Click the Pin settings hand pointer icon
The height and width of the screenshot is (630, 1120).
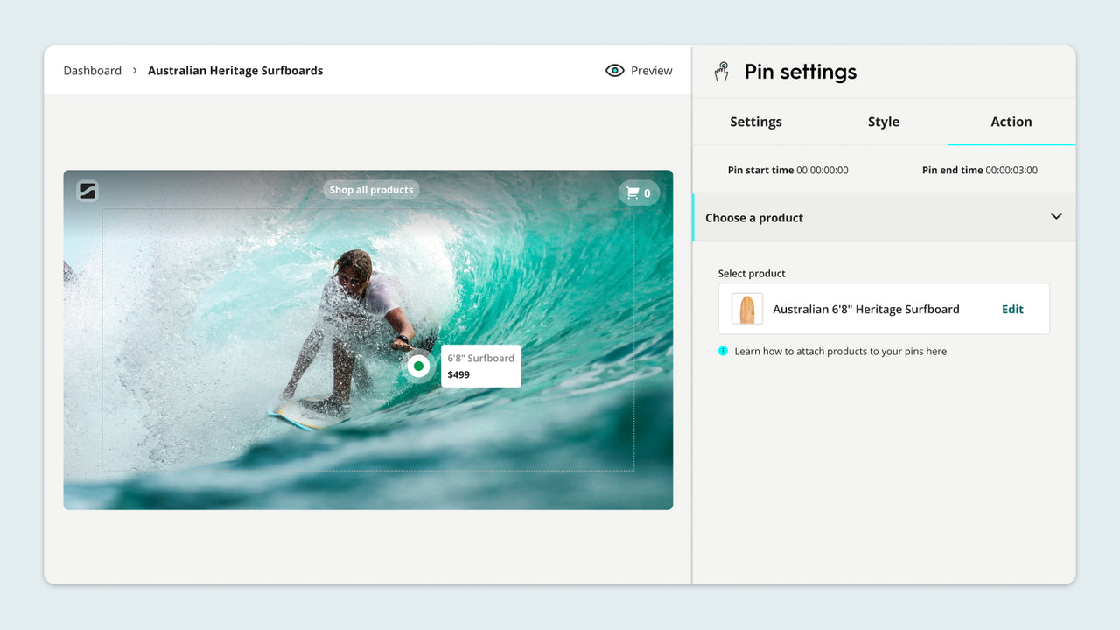tap(721, 72)
